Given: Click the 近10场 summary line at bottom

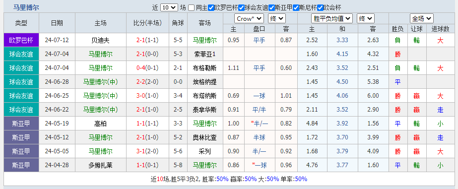Looking at the screenshot, I should point(229,179).
